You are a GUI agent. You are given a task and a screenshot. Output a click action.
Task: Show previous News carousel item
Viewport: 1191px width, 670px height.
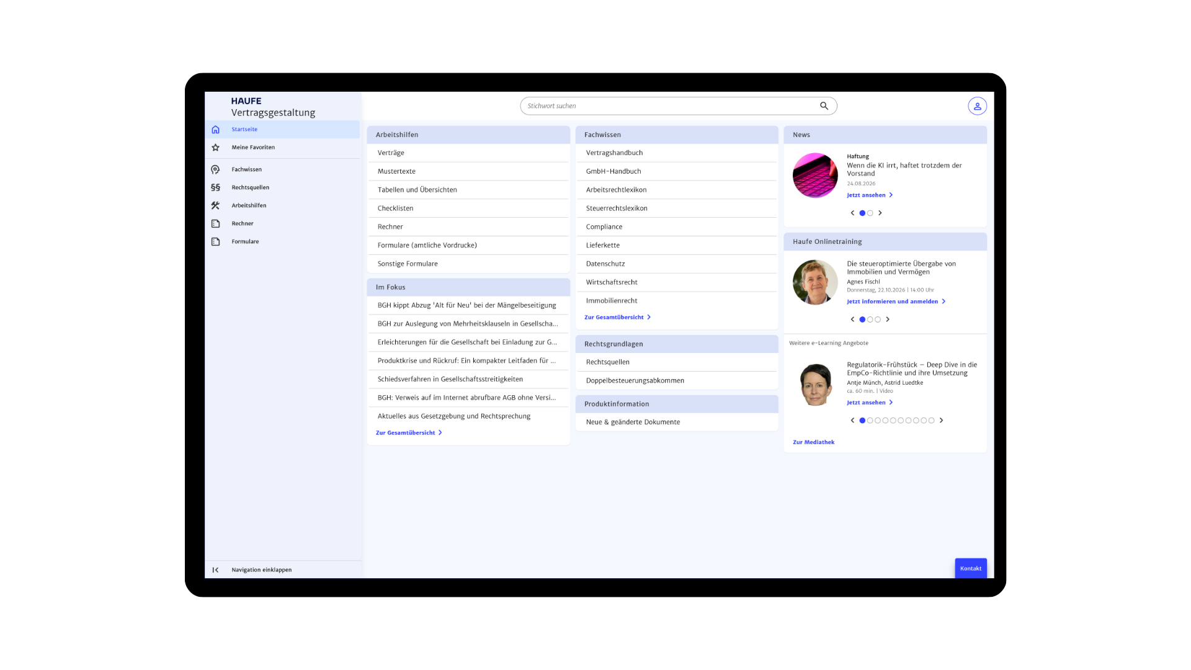[852, 213]
